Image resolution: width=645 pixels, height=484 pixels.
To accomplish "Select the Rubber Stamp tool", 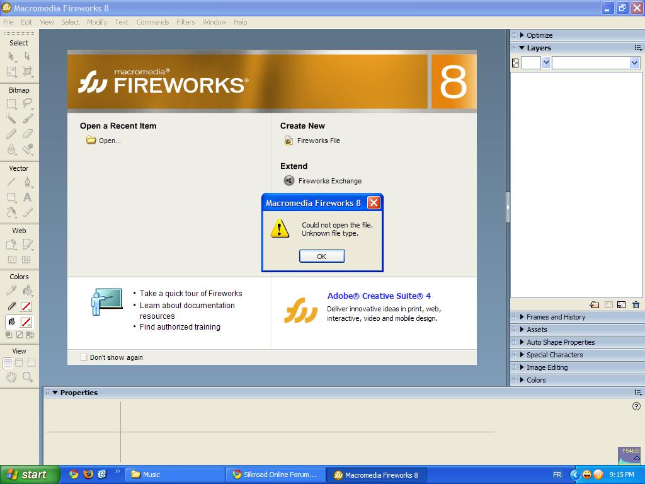I will [27, 149].
